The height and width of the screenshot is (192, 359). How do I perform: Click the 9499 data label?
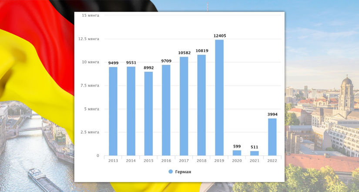coord(113,63)
